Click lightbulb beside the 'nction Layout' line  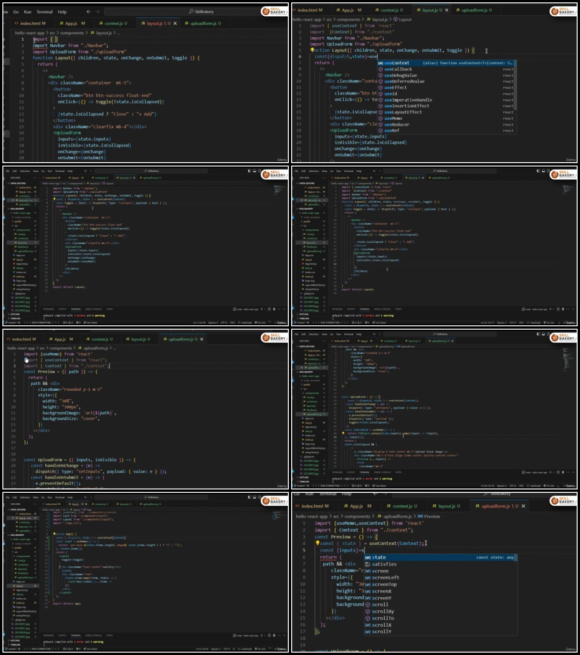[312, 50]
